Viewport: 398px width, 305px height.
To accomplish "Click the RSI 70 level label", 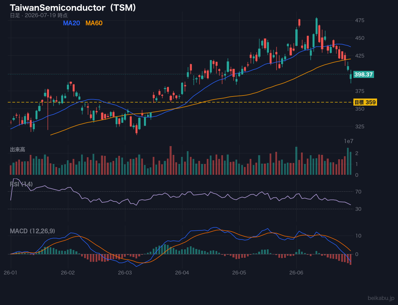I will pyautogui.click(x=358, y=192).
